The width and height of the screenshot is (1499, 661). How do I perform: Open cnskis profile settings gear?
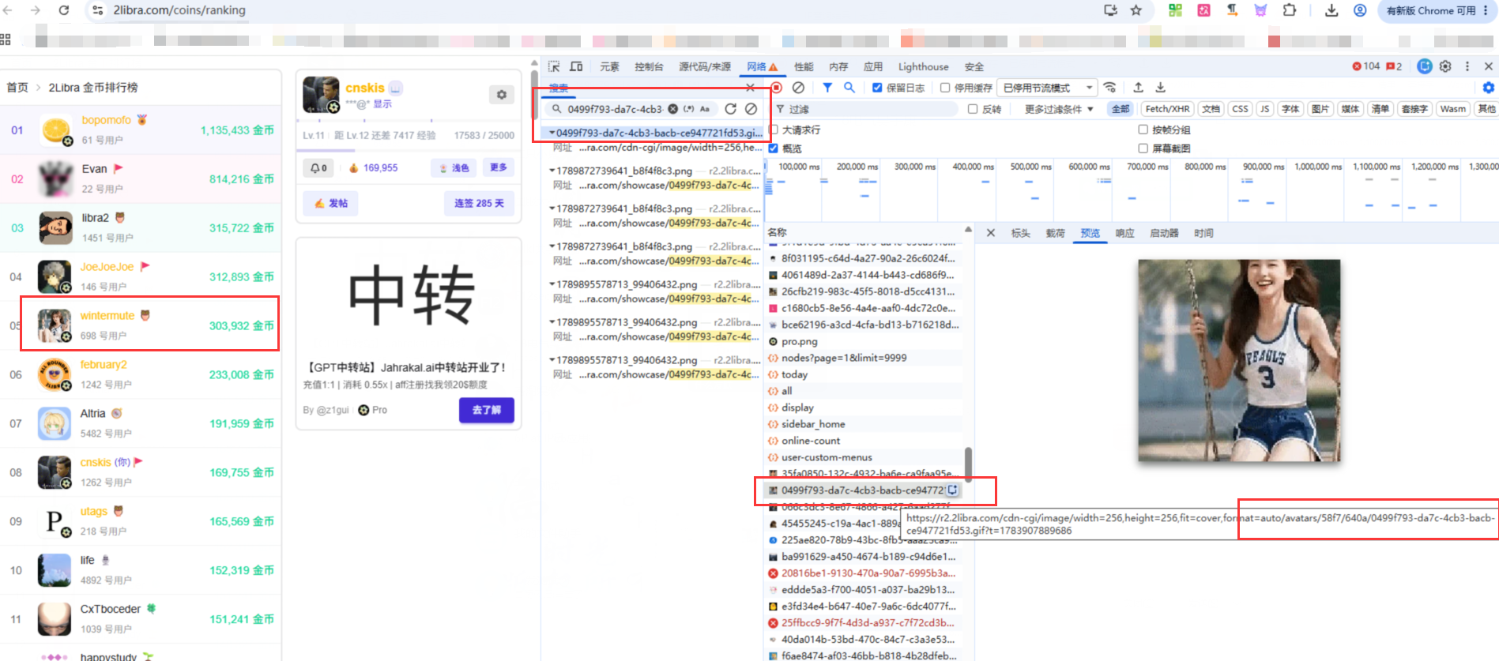tap(502, 95)
